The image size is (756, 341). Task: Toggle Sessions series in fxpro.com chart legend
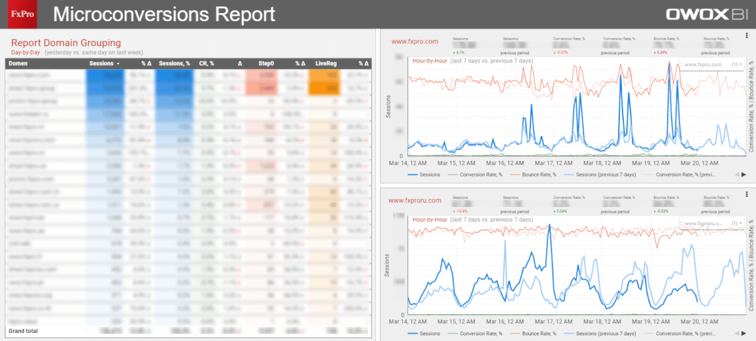click(423, 174)
